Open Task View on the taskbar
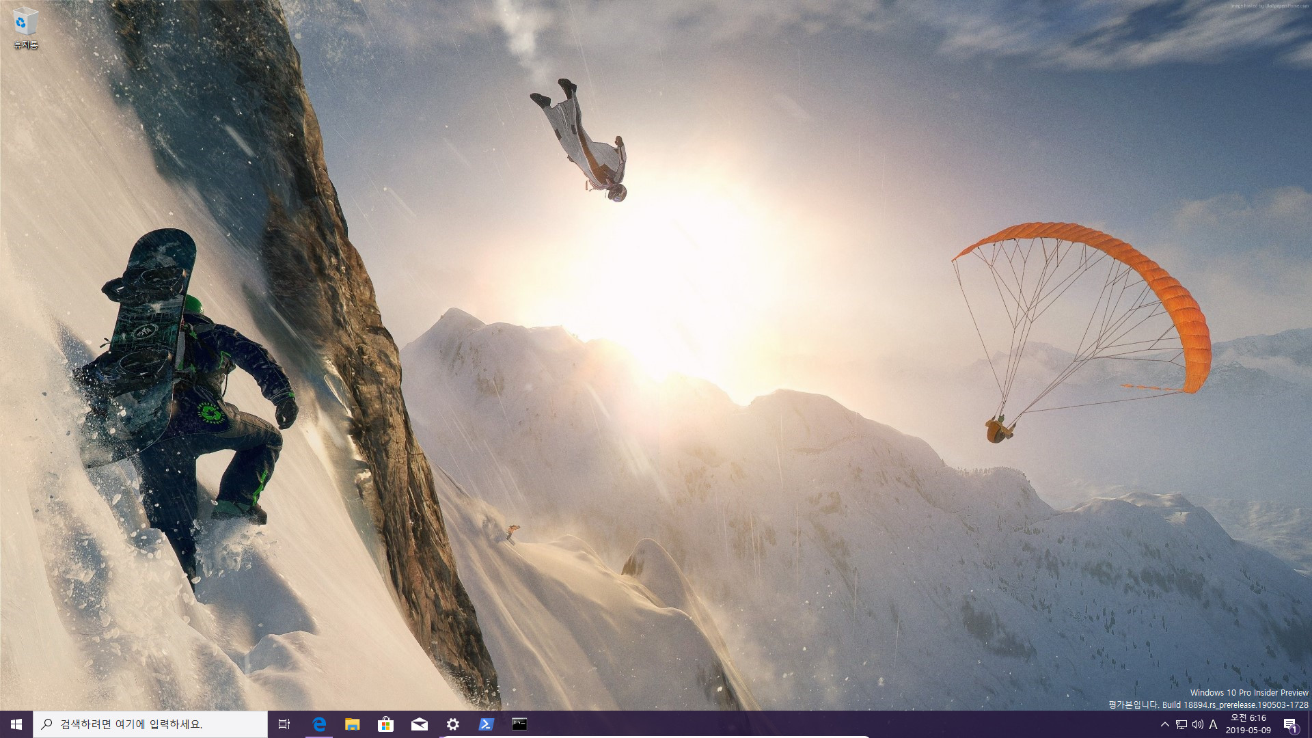The image size is (1312, 738). tap(284, 724)
